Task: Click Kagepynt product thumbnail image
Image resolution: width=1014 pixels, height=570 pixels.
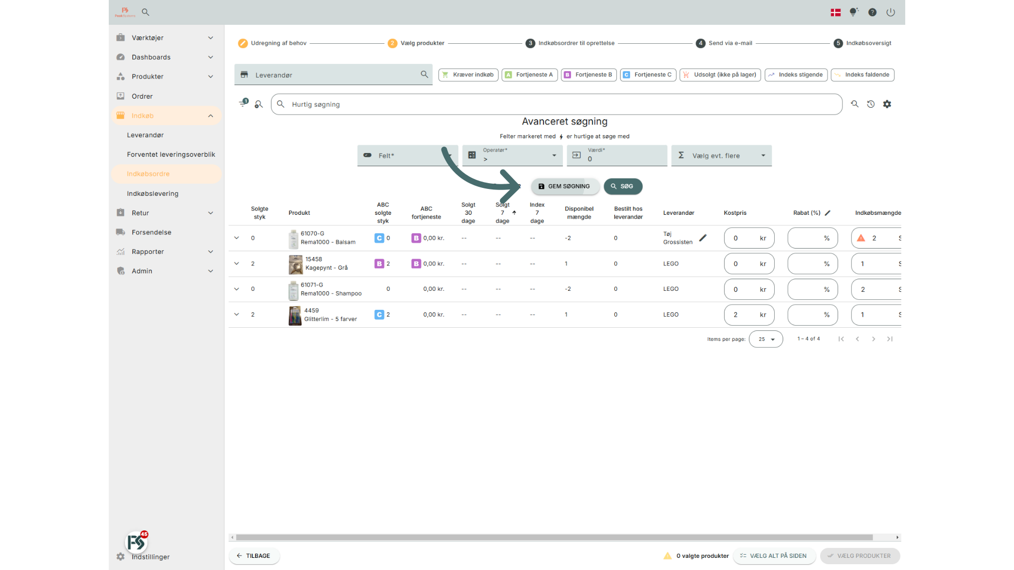Action: click(296, 264)
